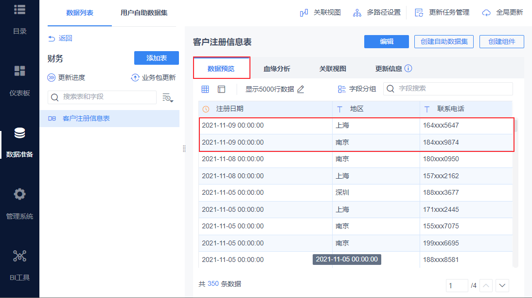
Task: Click the 联系电话 column header
Action: [x=466, y=109]
